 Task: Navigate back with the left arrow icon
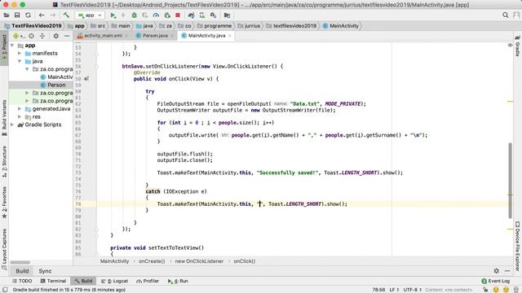pos(42,15)
